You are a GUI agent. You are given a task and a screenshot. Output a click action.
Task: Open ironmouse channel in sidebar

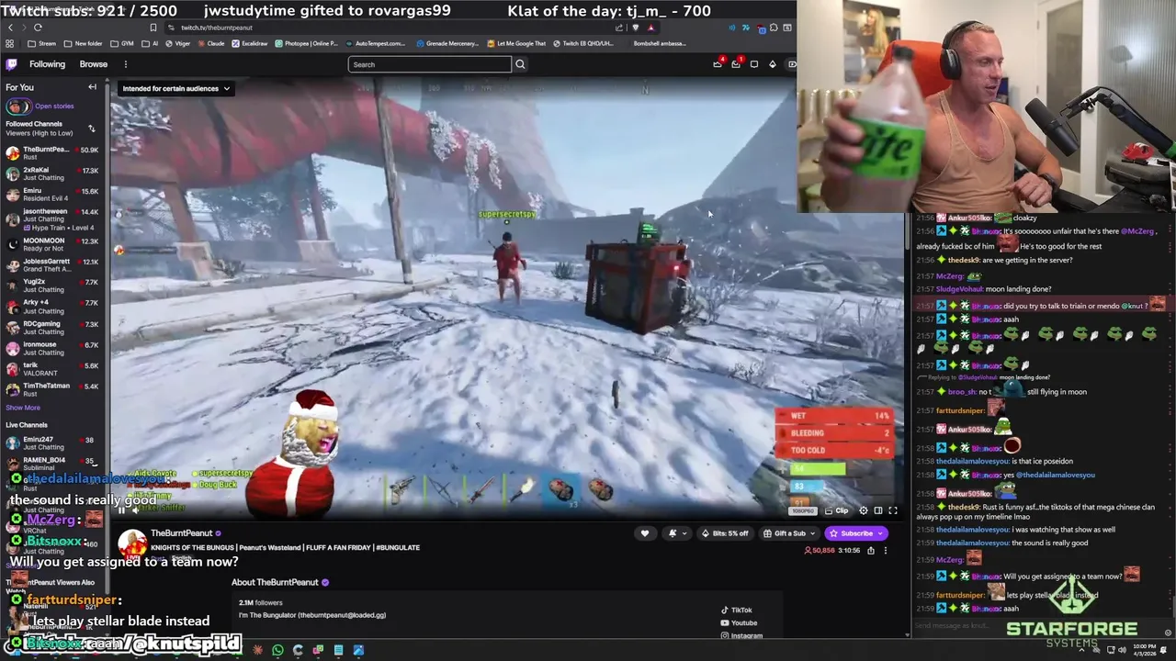[52, 349]
